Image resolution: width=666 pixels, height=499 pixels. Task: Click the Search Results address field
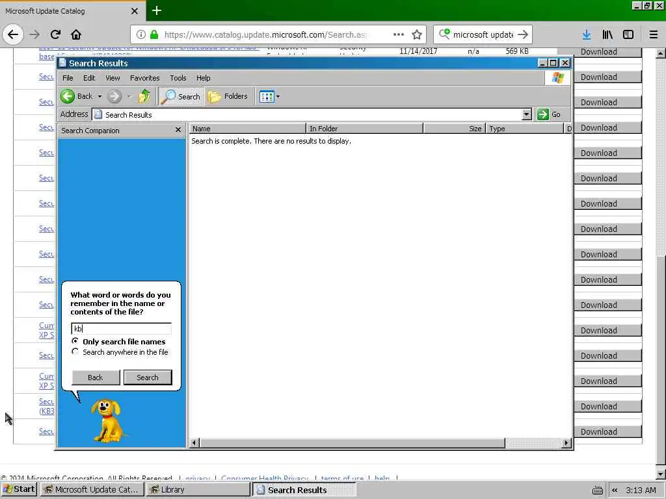pos(307,114)
